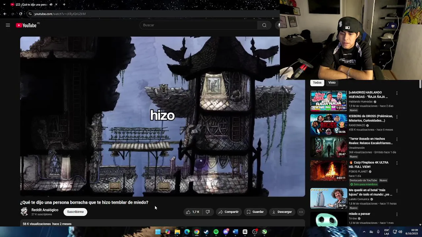Screen dimensions: 422x237
Task: Open the tab search chevron
Action: coord(4,4)
